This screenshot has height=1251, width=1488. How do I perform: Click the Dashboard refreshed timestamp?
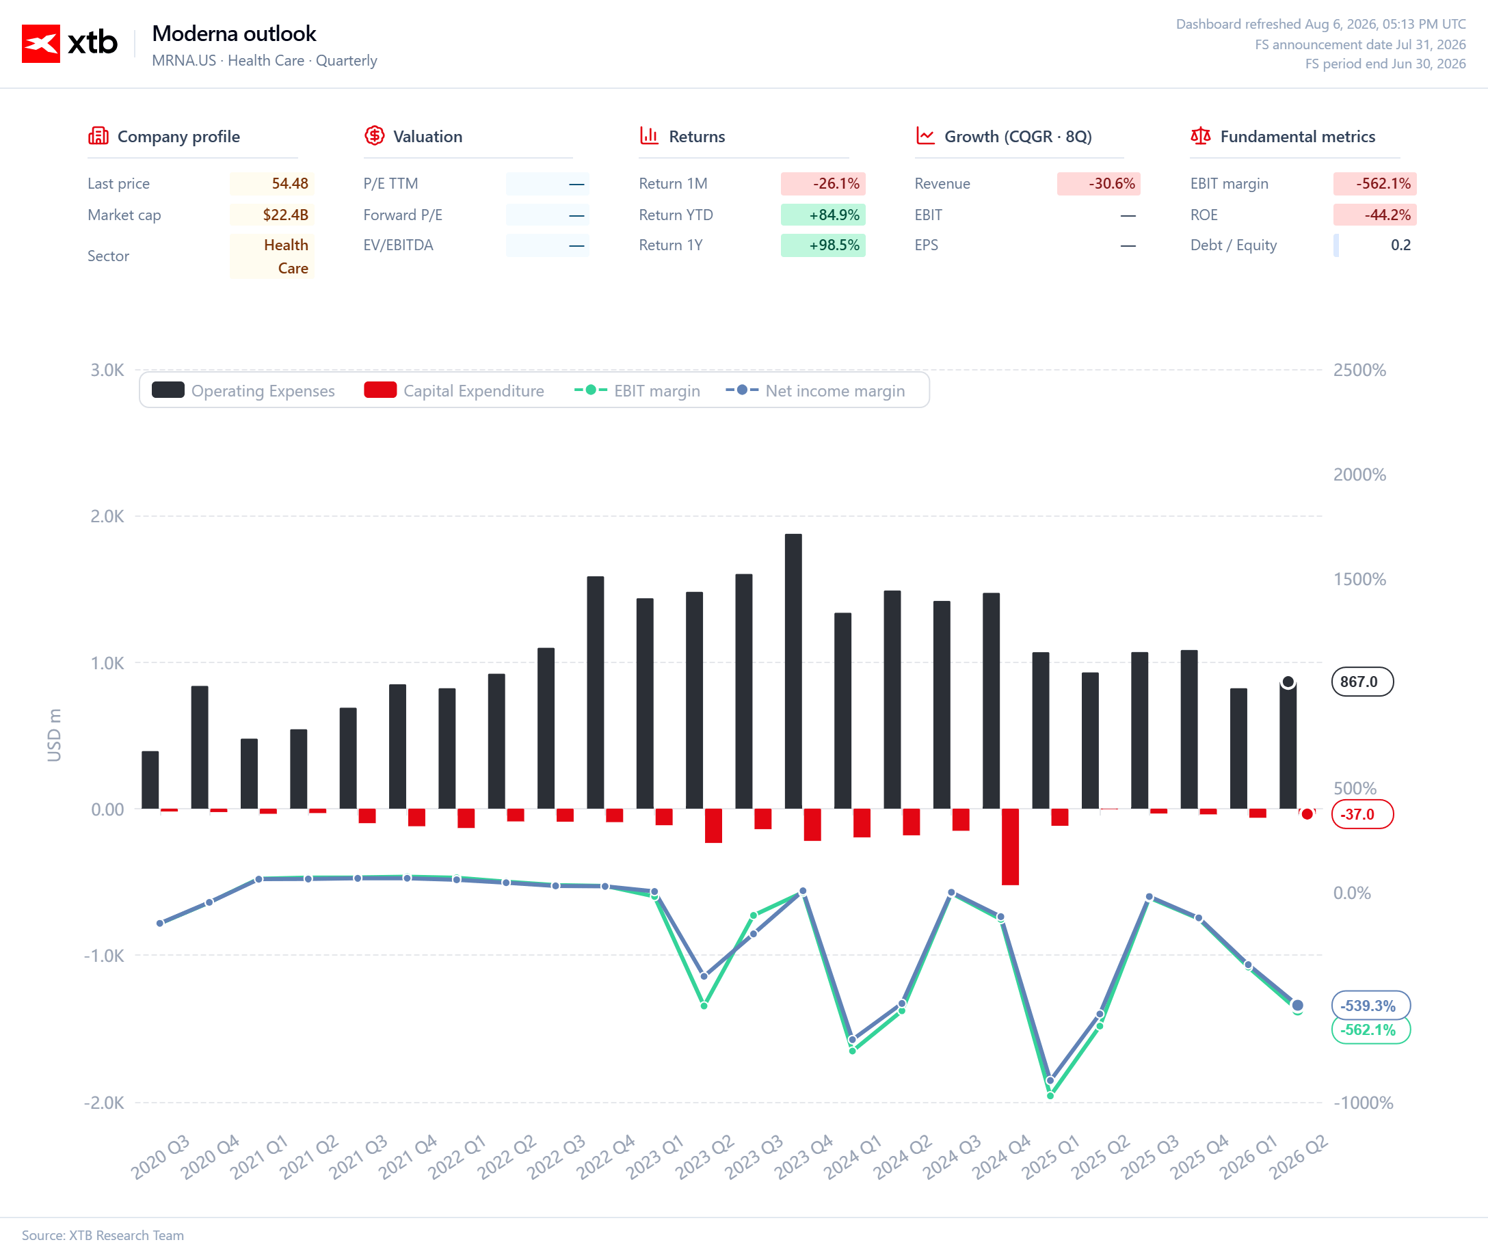[x=1320, y=24]
